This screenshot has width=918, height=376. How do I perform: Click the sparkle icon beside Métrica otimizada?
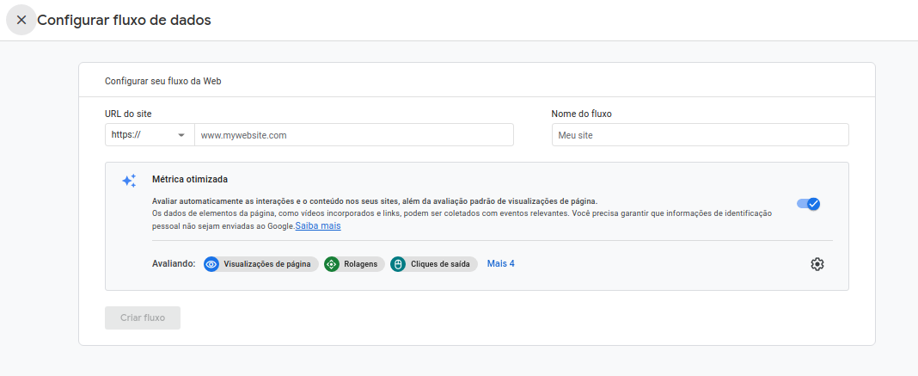pyautogui.click(x=129, y=181)
